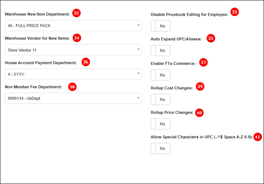Turn on Enable FTx-Commerce switch
264x184 pixels.
[x=160, y=75]
